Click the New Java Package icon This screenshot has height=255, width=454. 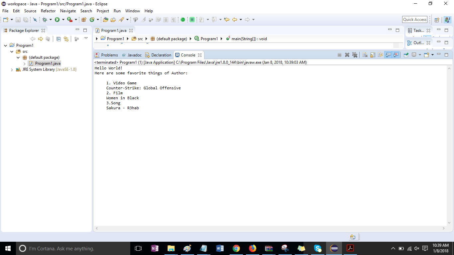[84, 20]
